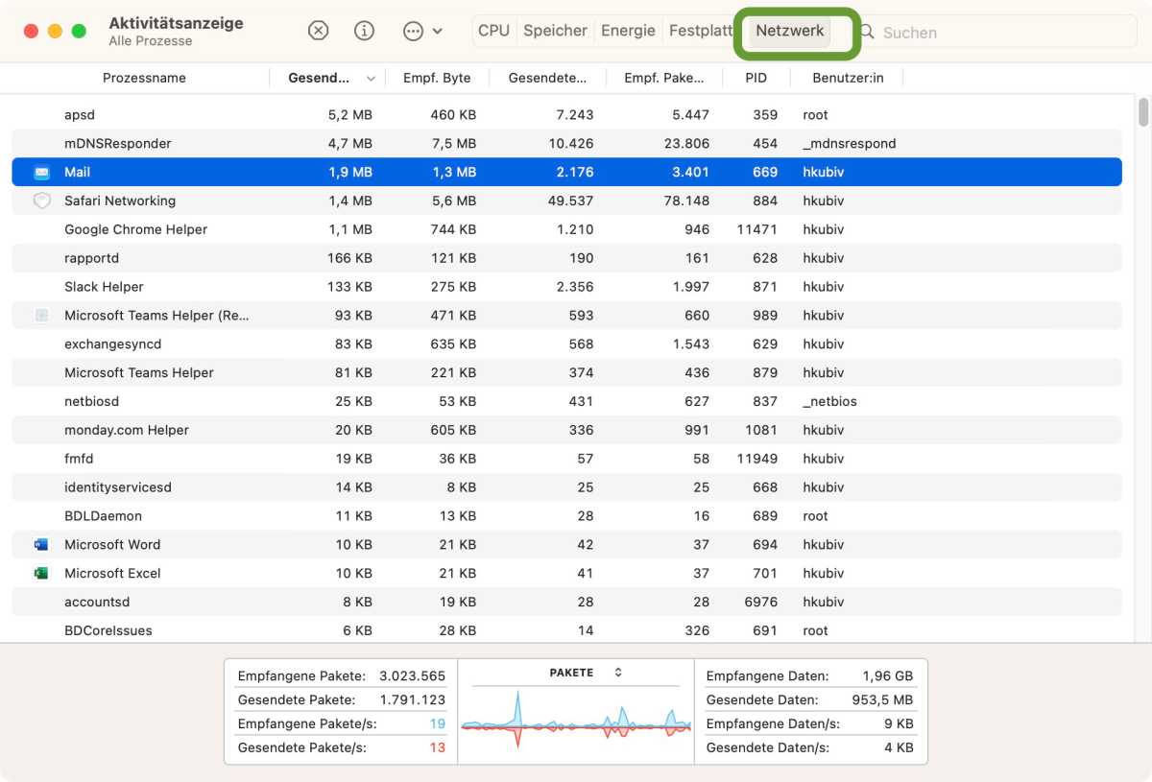
Task: Click the search magnifier icon
Action: coord(867,32)
